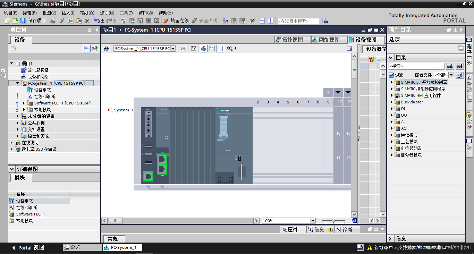The height and width of the screenshot is (254, 474).
Task: Click the open project icon in toolbar
Action: tap(15, 21)
